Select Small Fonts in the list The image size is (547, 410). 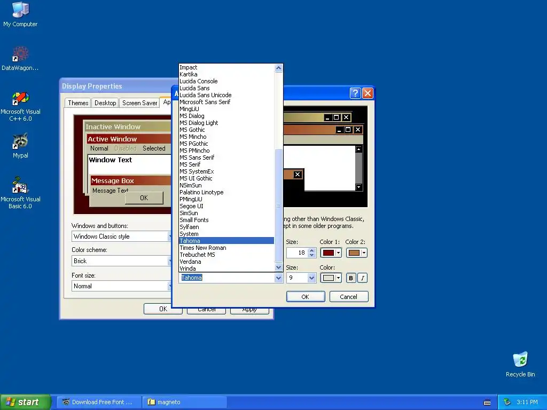(226, 220)
